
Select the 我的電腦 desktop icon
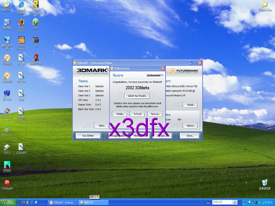[x=7, y=24]
